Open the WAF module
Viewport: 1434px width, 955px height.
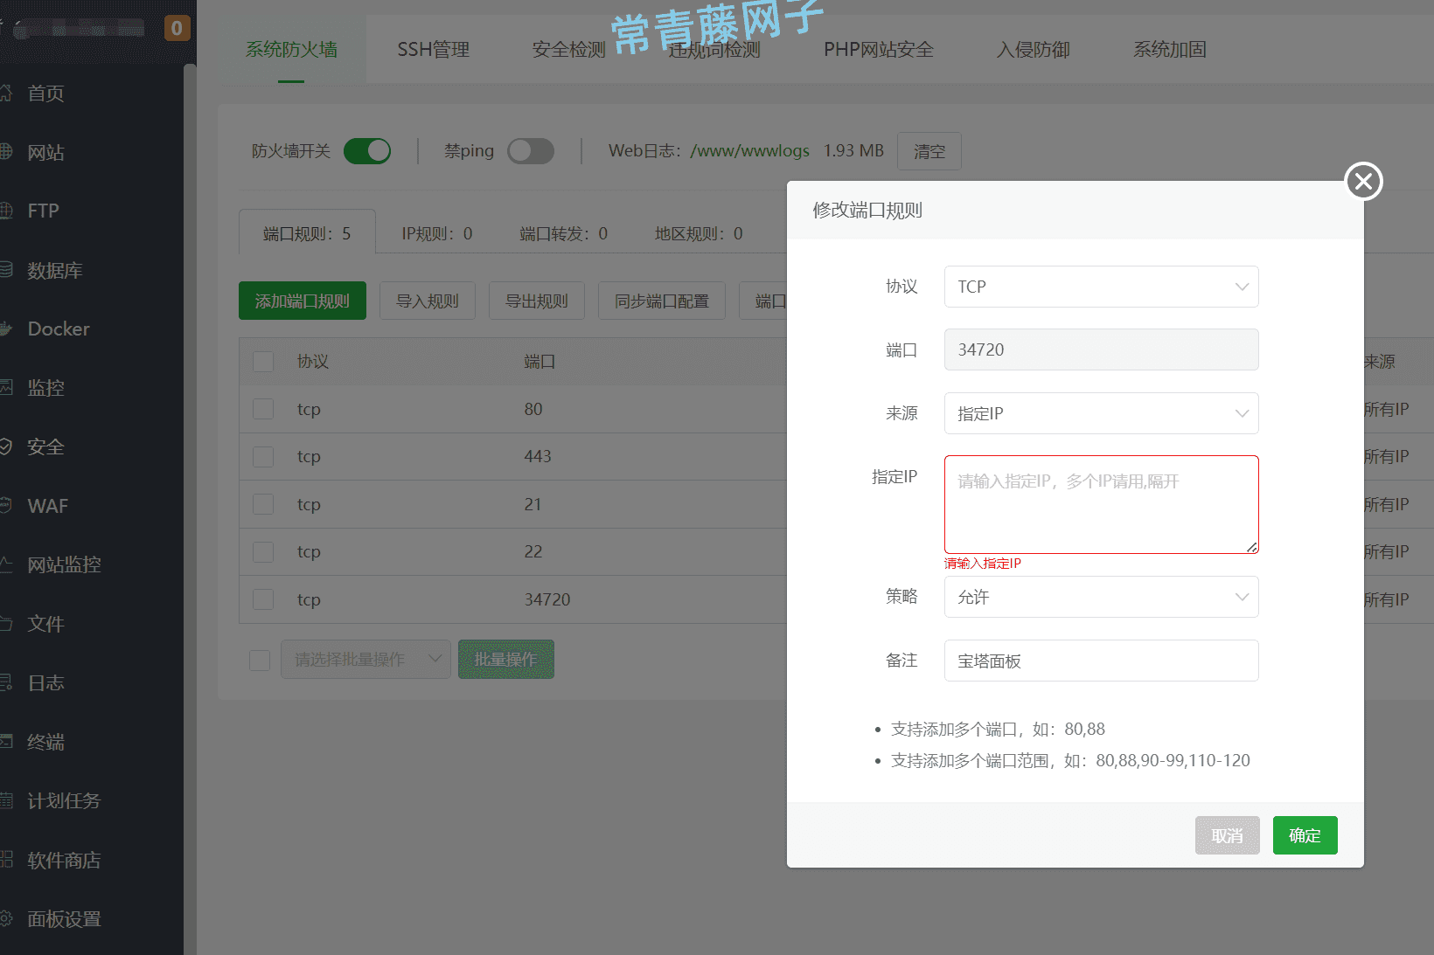[47, 506]
